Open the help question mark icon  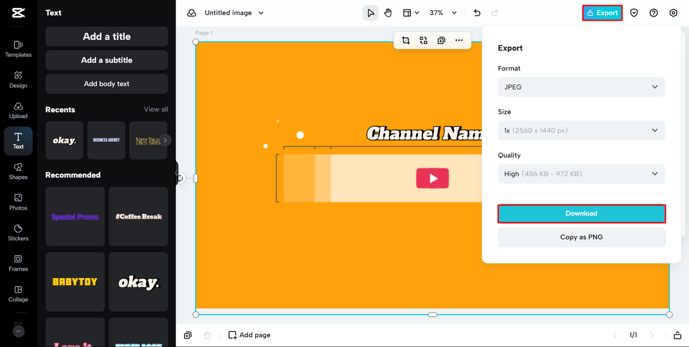pyautogui.click(x=653, y=13)
